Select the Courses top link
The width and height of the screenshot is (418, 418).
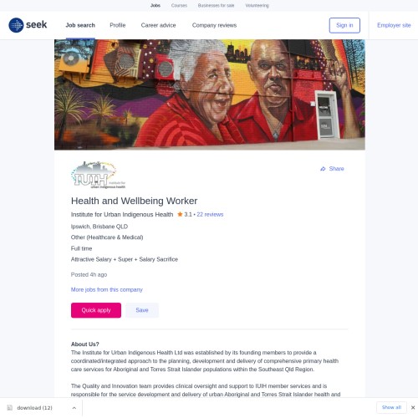coord(179,5)
